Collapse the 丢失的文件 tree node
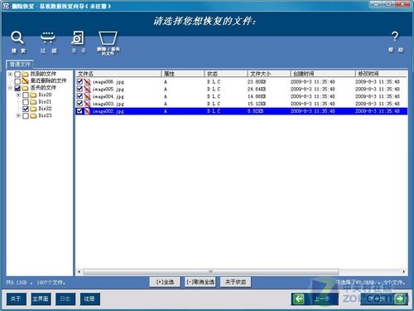 10,88
